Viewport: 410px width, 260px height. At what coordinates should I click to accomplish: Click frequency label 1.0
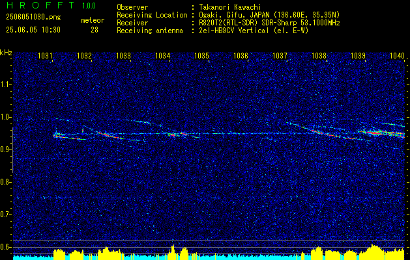(x=5, y=117)
